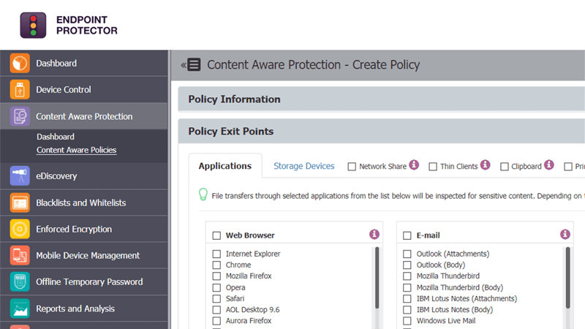Click the Mobile Device Management icon
585x329 pixels.
tap(20, 255)
